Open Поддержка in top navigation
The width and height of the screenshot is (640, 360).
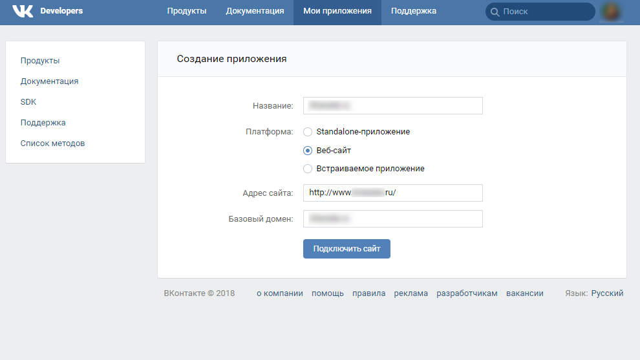pyautogui.click(x=414, y=11)
